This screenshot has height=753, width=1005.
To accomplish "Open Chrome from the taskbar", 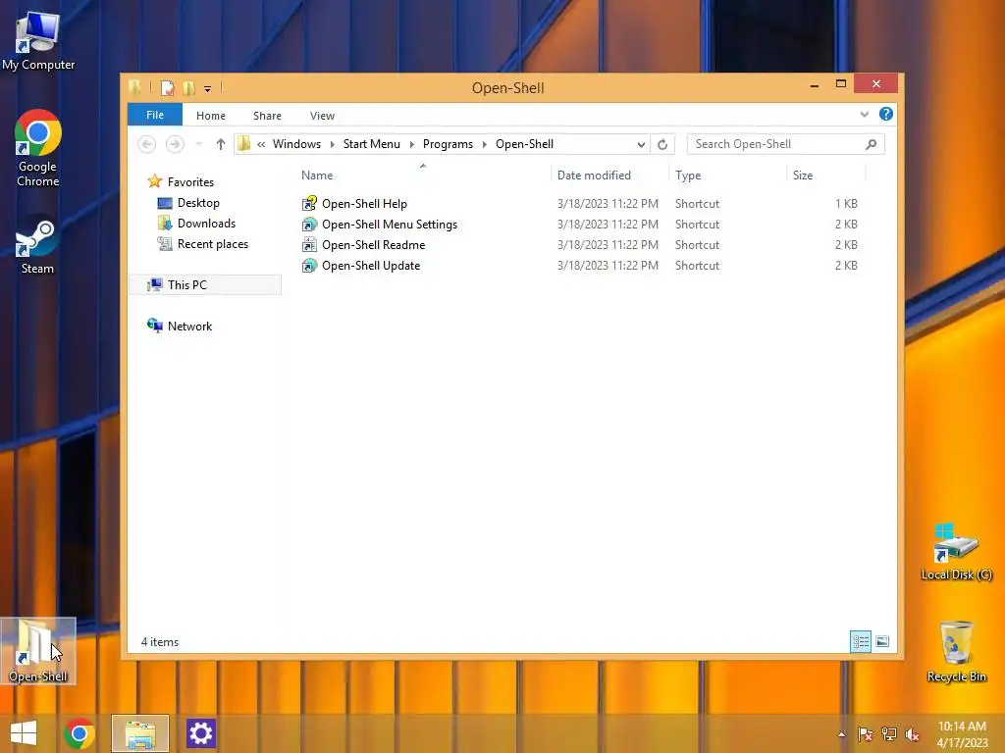I will (x=79, y=733).
